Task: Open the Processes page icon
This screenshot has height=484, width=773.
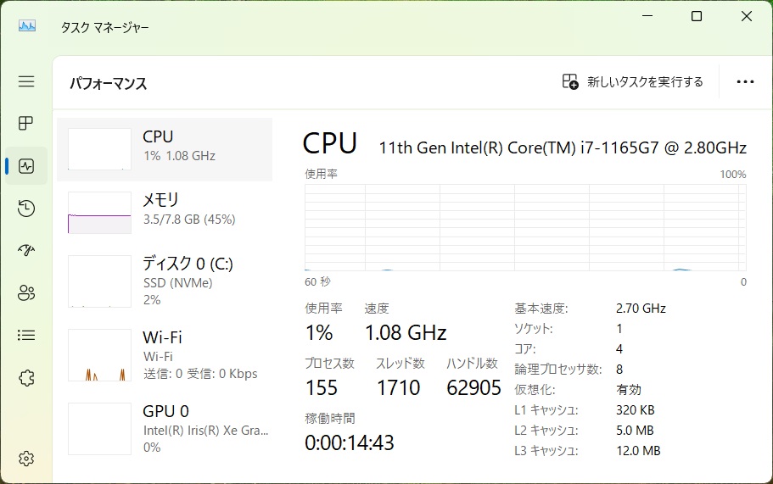Action: click(x=26, y=124)
